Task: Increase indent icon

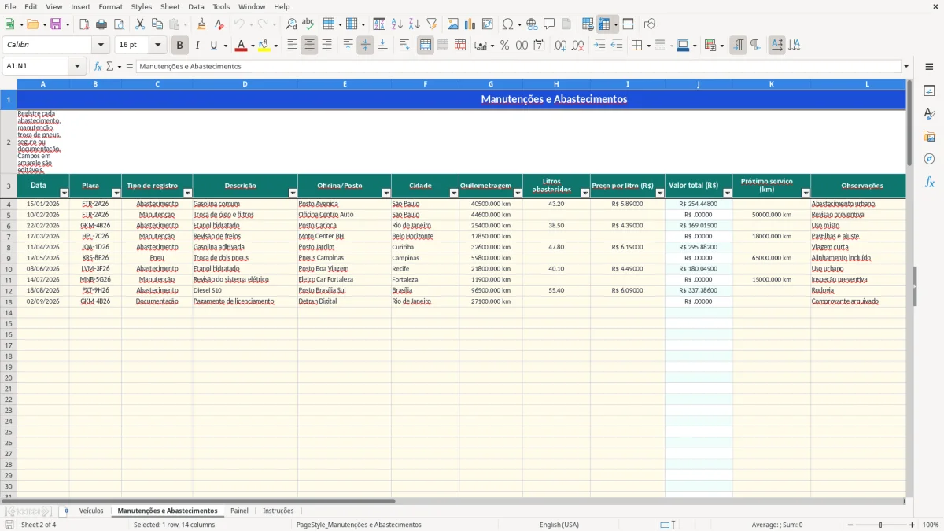Action: pos(599,46)
